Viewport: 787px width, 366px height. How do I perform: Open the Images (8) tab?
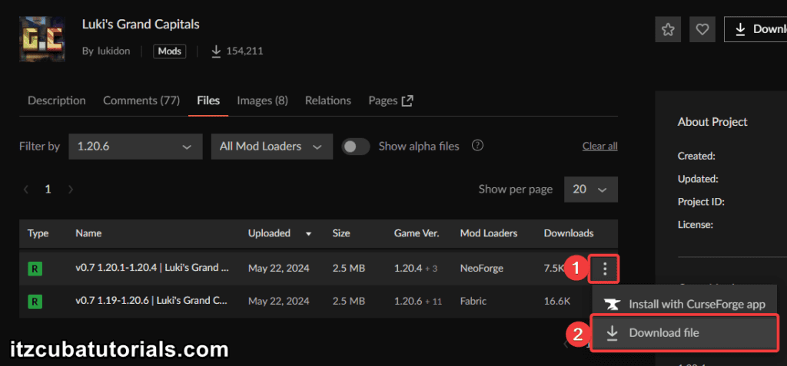262,101
